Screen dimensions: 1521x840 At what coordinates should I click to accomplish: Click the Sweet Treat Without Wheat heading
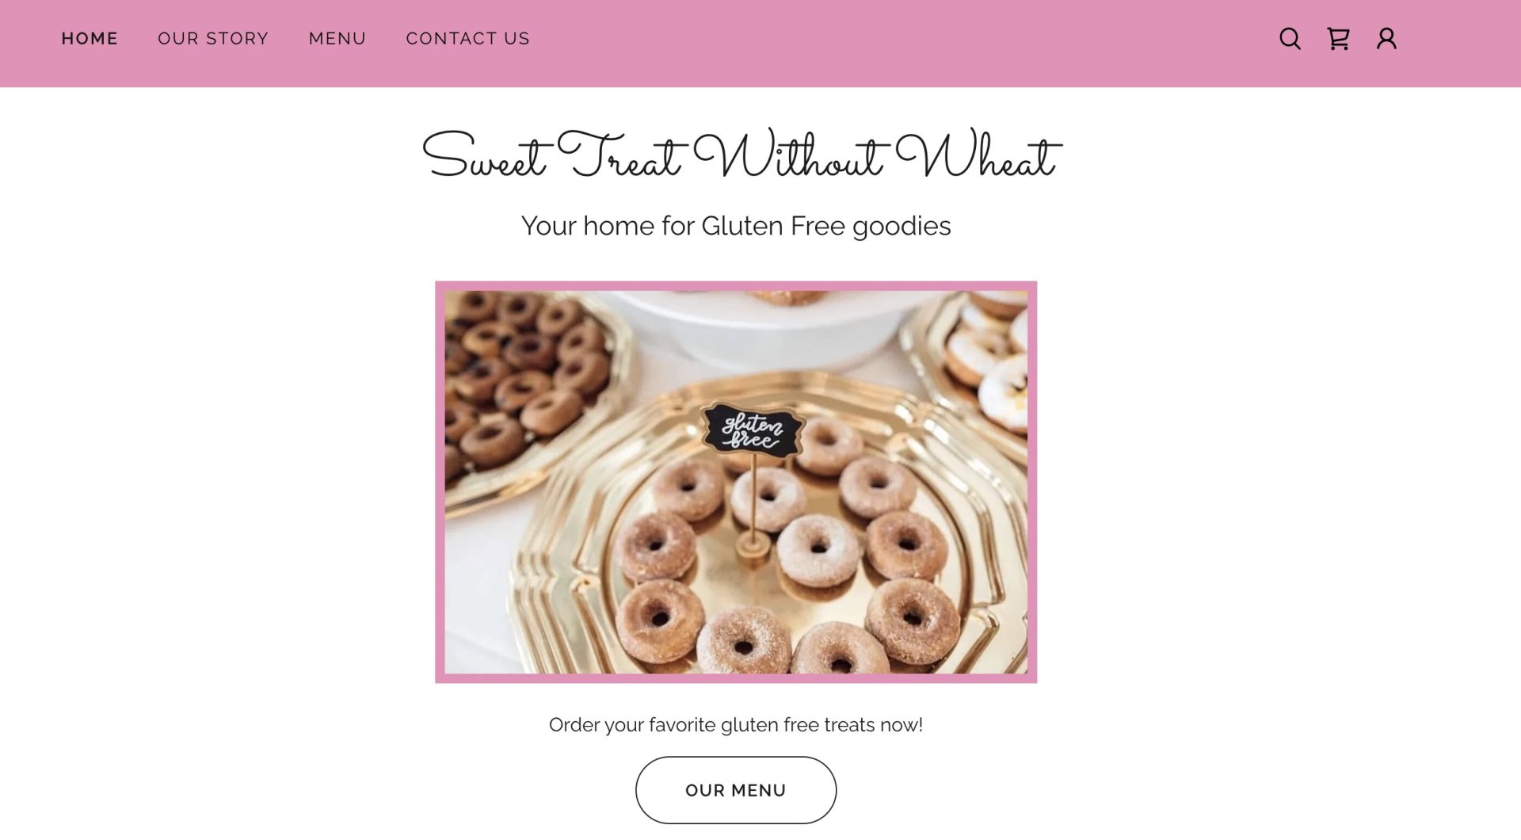(x=741, y=155)
